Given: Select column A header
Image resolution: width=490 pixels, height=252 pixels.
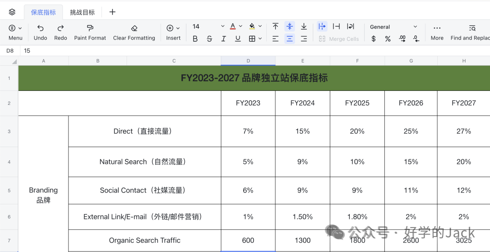Looking at the screenshot, I should tap(44, 61).
